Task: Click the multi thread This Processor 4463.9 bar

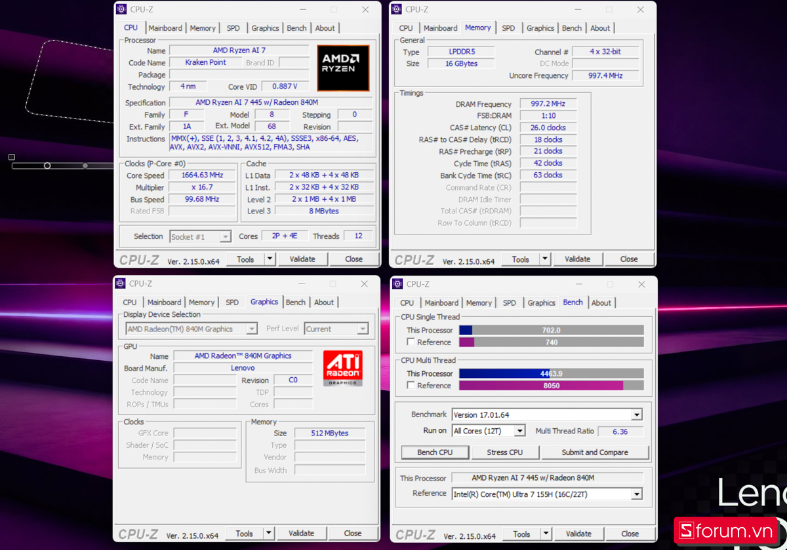Action: coord(551,374)
